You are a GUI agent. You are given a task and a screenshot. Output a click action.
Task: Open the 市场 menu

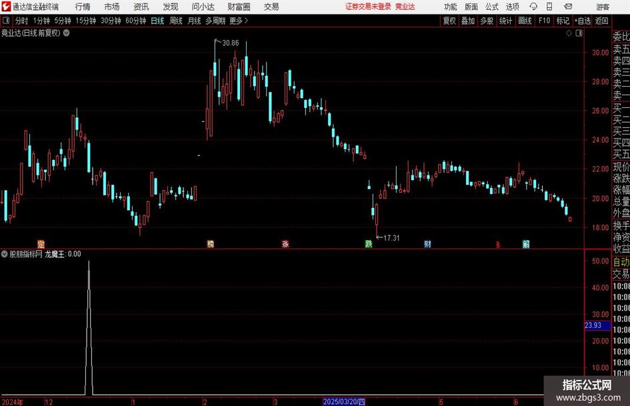[x=112, y=7]
